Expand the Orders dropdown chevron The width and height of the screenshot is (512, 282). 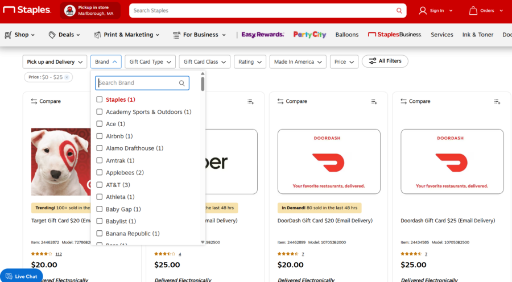click(501, 11)
